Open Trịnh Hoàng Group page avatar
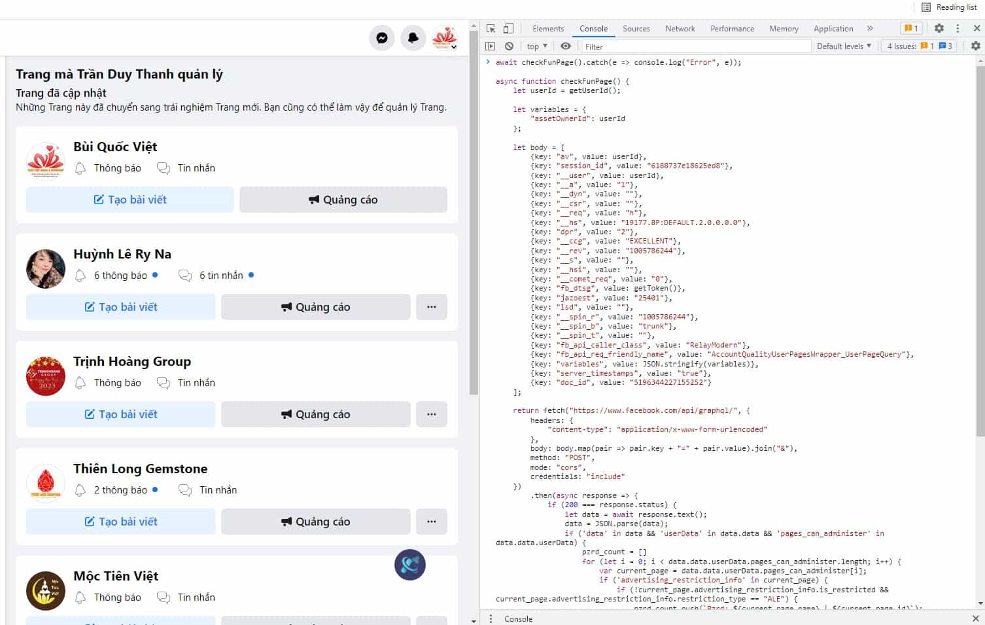 pos(46,376)
